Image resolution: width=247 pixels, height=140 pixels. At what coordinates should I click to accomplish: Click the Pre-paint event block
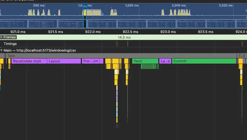[x=90, y=61]
